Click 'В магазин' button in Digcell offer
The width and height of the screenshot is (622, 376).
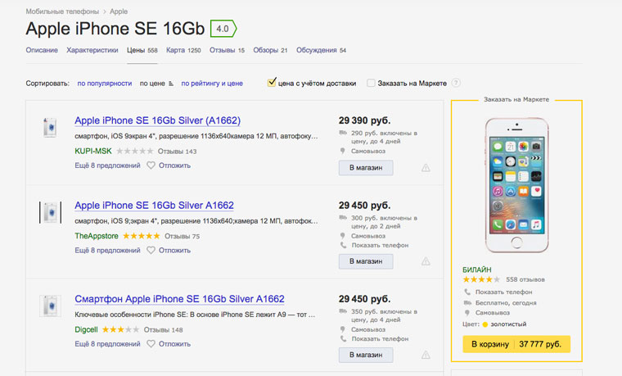[366, 355]
